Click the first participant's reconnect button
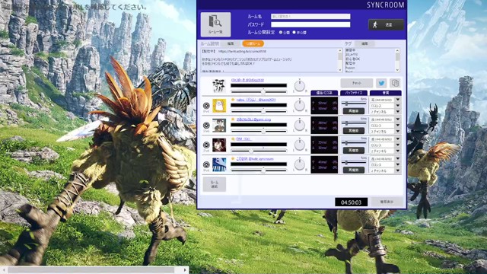Viewport: 487px width, 274px height. [353, 111]
